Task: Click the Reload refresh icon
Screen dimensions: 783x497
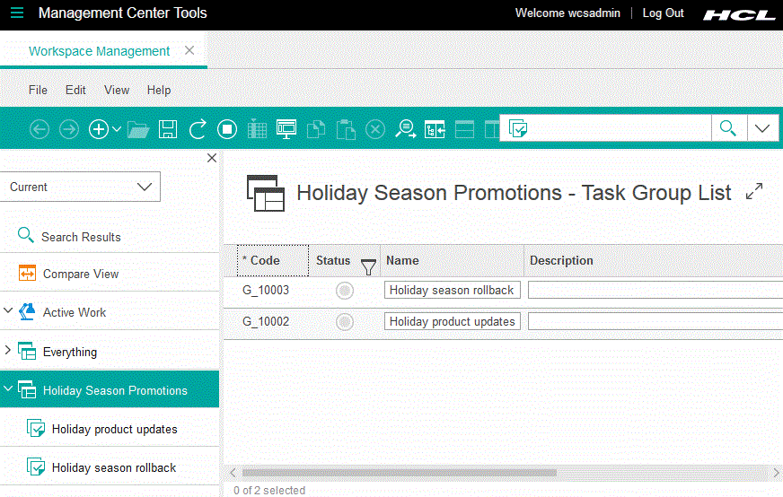Action: 198,129
